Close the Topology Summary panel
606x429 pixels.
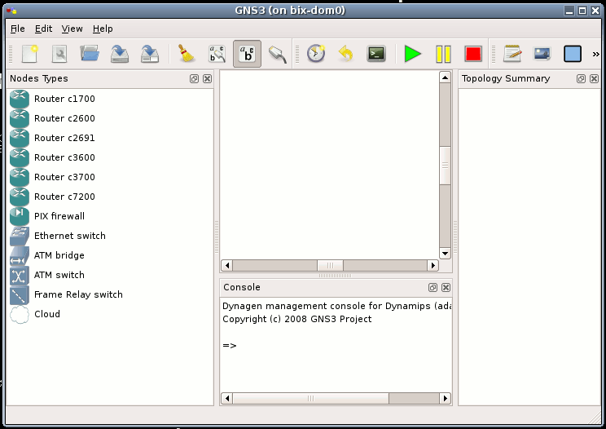595,79
